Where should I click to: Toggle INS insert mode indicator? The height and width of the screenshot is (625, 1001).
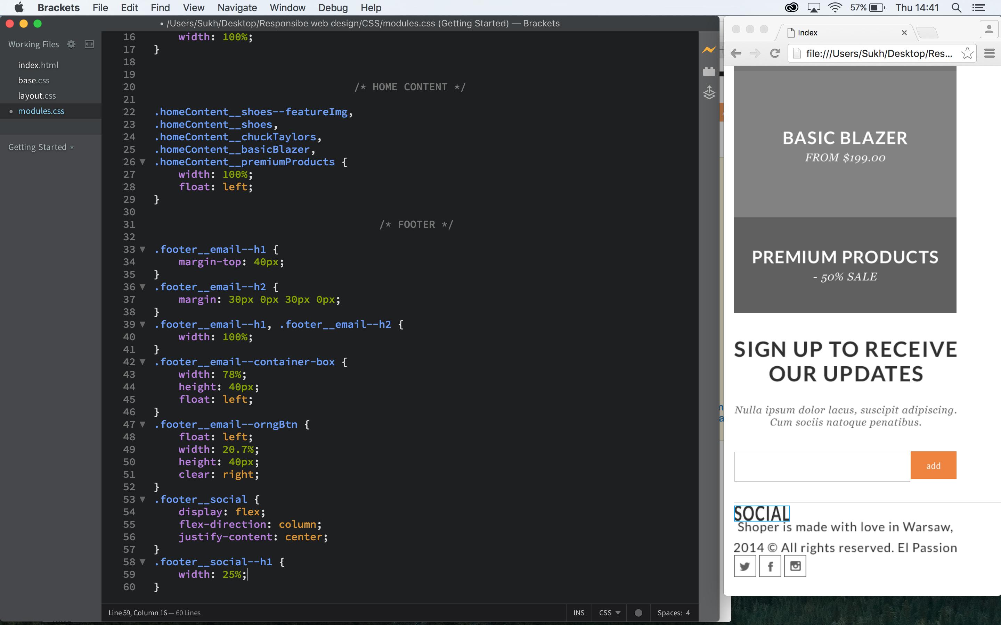click(579, 612)
